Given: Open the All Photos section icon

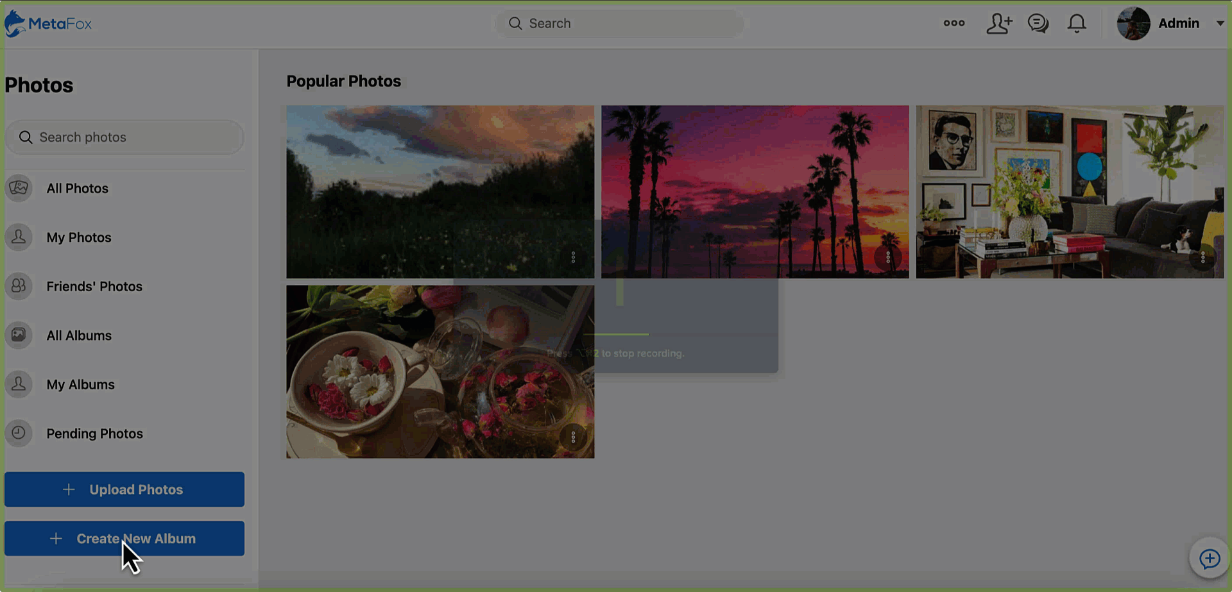Looking at the screenshot, I should pos(19,188).
